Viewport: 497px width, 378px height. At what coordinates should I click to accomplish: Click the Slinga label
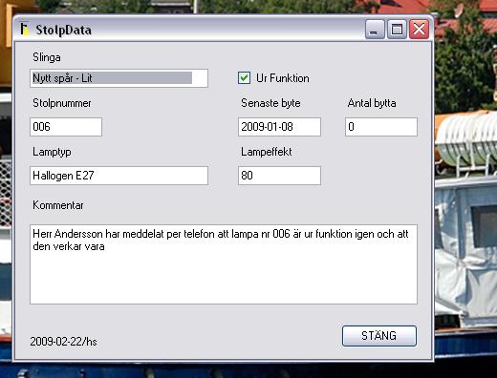pyautogui.click(x=47, y=57)
